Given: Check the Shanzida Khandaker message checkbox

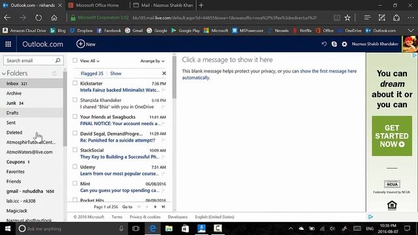Looking at the screenshot, I should coord(75,100).
